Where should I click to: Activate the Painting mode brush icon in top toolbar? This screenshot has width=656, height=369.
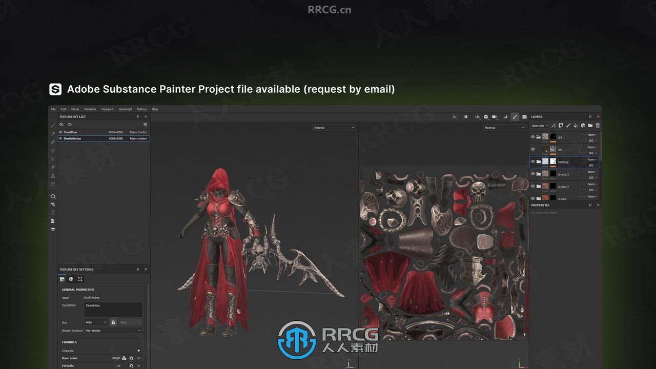click(515, 117)
